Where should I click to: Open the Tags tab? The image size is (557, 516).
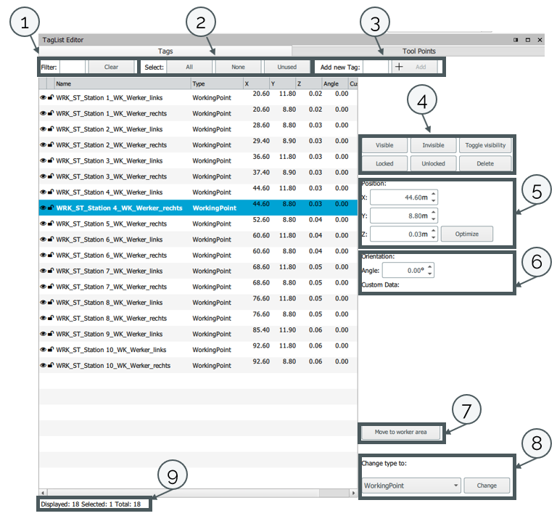point(165,51)
